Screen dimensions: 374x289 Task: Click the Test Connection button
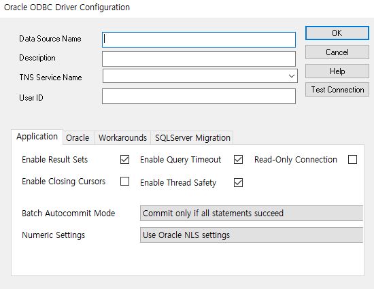click(x=337, y=90)
